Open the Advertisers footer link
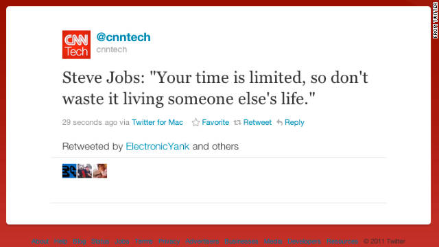 [202, 241]
